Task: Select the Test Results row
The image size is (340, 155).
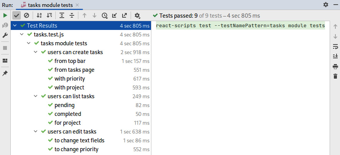Action: click(81, 26)
